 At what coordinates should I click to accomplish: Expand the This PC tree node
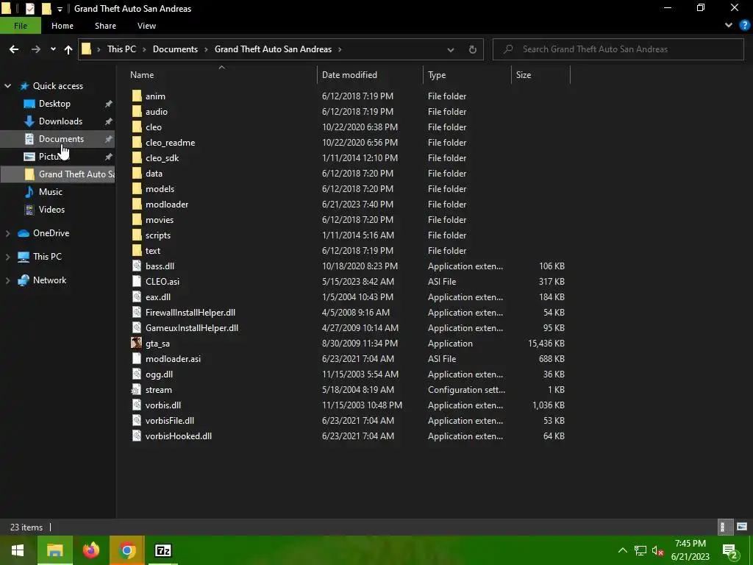click(7, 257)
